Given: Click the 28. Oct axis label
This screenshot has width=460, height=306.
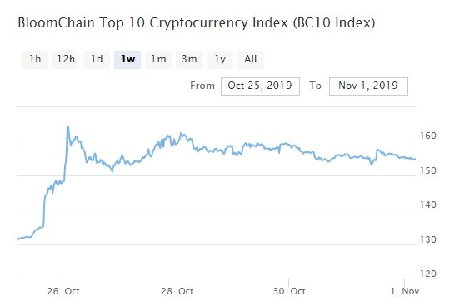Looking at the screenshot, I should (177, 291).
